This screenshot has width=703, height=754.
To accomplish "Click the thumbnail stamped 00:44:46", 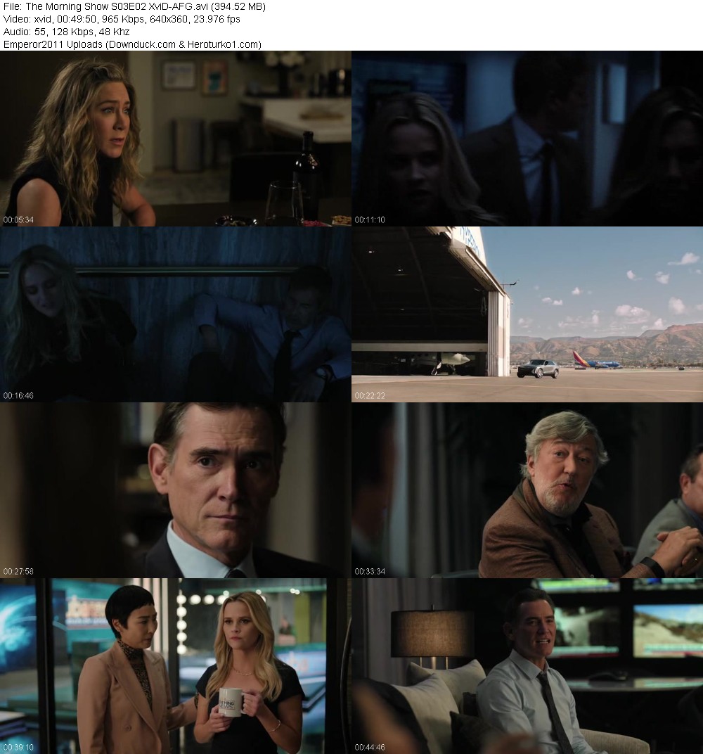I will click(x=527, y=667).
